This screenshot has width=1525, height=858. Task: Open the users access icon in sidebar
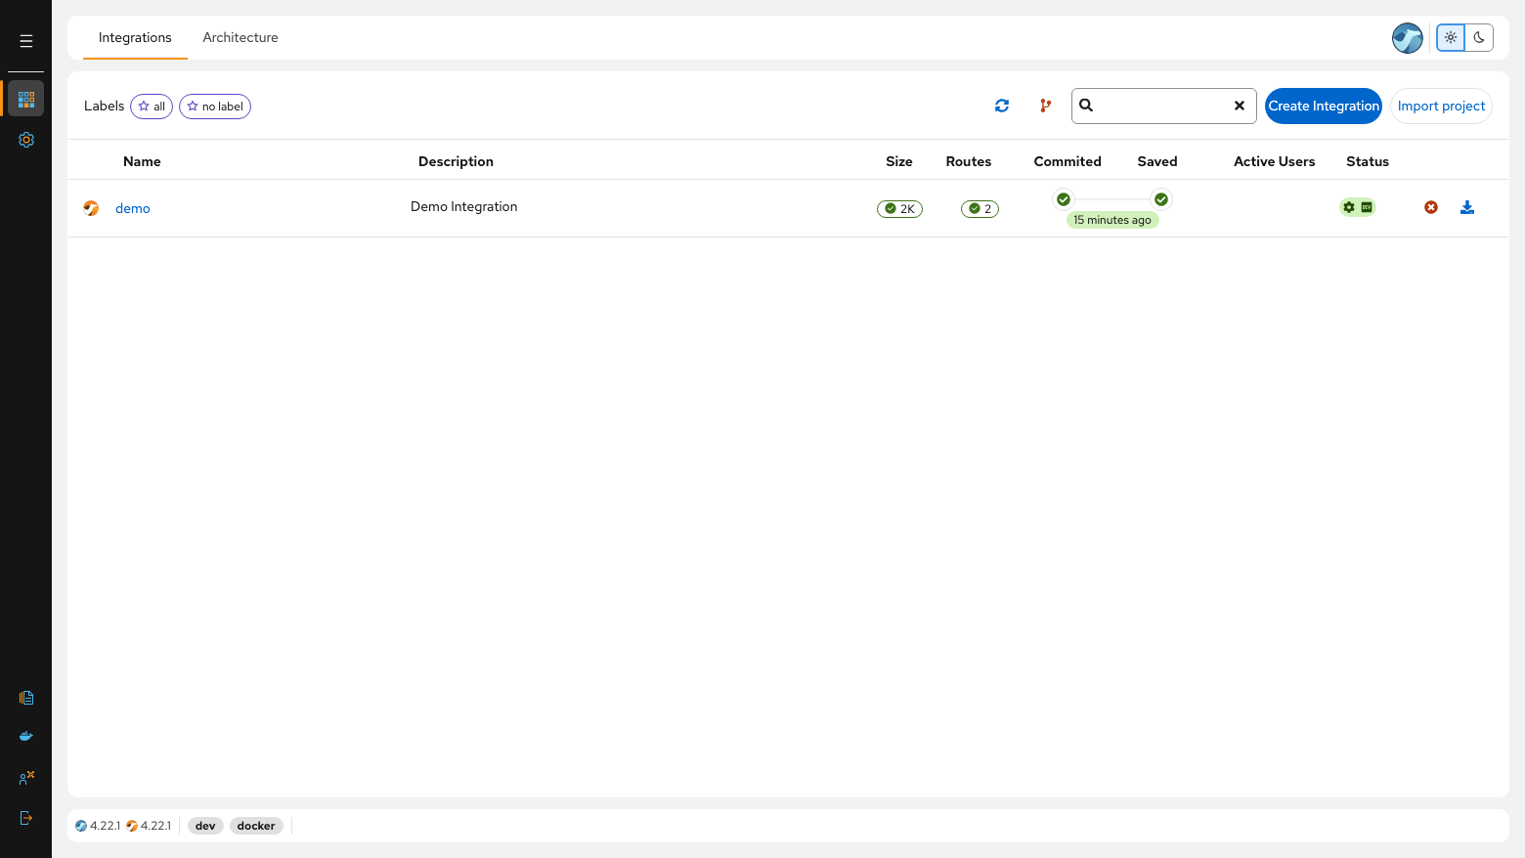(26, 778)
